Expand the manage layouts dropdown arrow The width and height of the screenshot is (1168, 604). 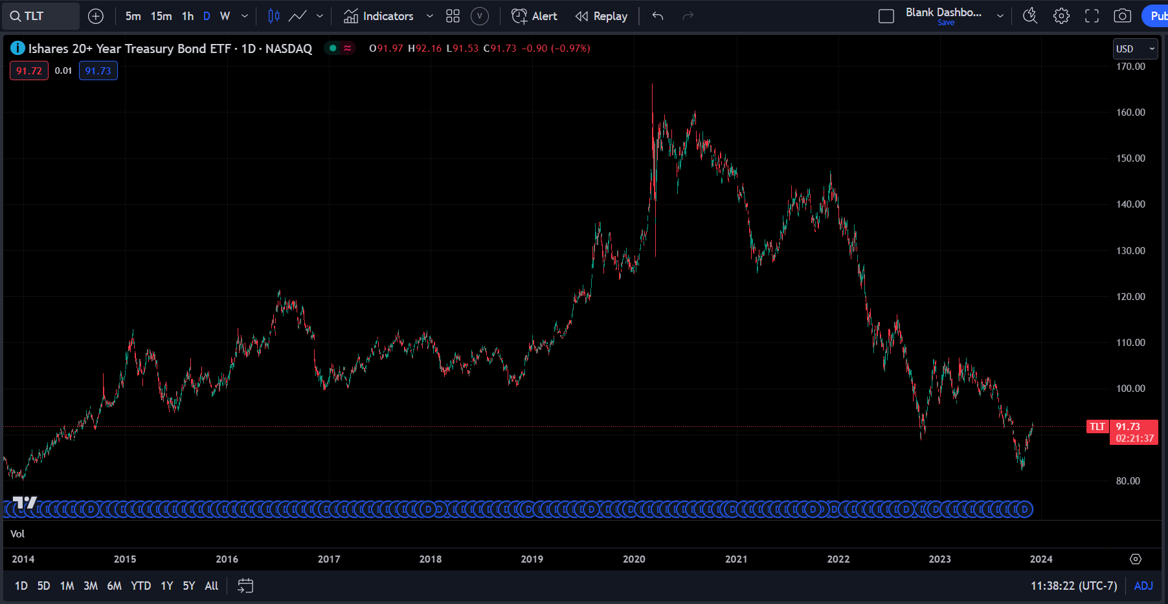(x=1000, y=16)
